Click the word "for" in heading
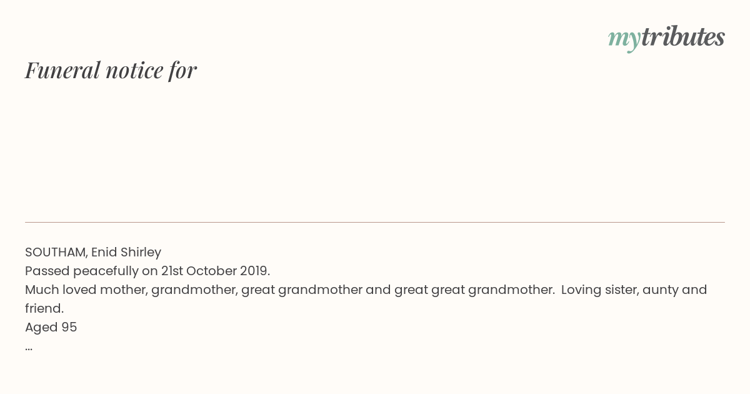 [182, 70]
